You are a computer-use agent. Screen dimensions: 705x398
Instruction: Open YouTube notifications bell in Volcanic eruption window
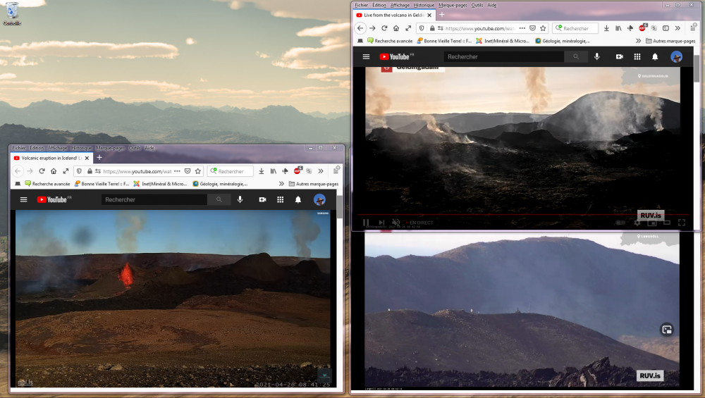point(298,200)
